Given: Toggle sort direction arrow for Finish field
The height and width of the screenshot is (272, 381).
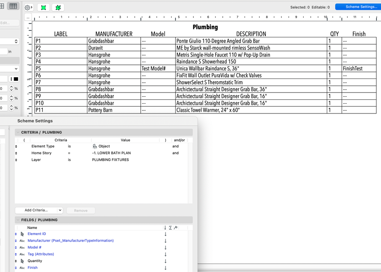Looking at the screenshot, I should pos(165,267).
